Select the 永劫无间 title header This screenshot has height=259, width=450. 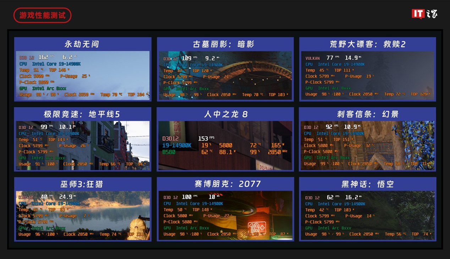[x=82, y=44]
